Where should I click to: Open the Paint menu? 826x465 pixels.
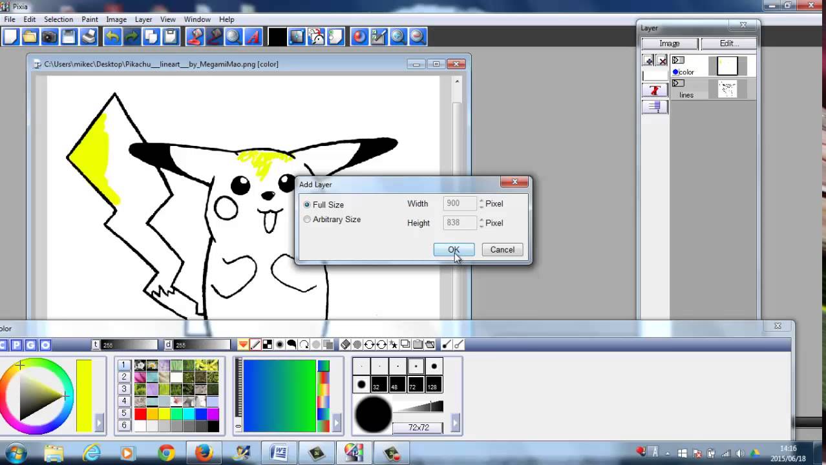(x=90, y=19)
